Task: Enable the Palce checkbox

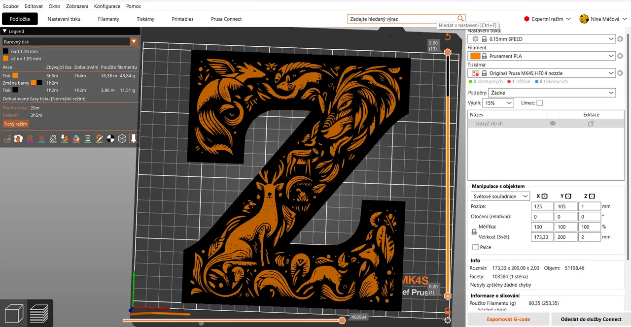Action: [475, 247]
